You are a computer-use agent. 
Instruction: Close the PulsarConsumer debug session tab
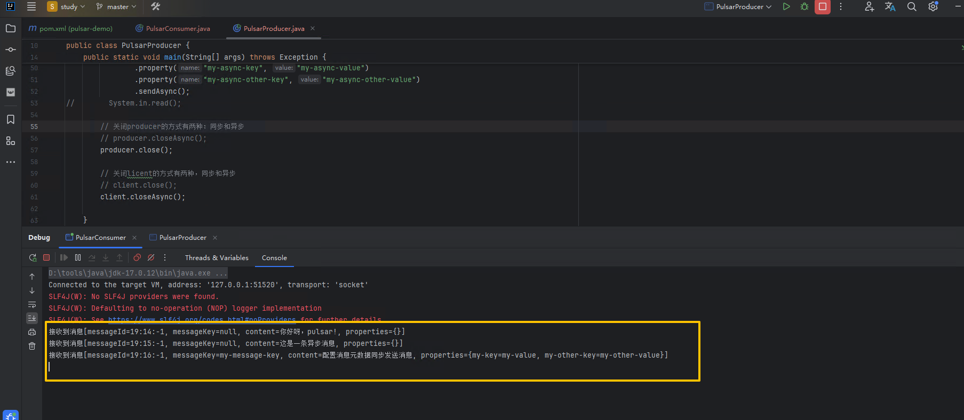(x=134, y=238)
